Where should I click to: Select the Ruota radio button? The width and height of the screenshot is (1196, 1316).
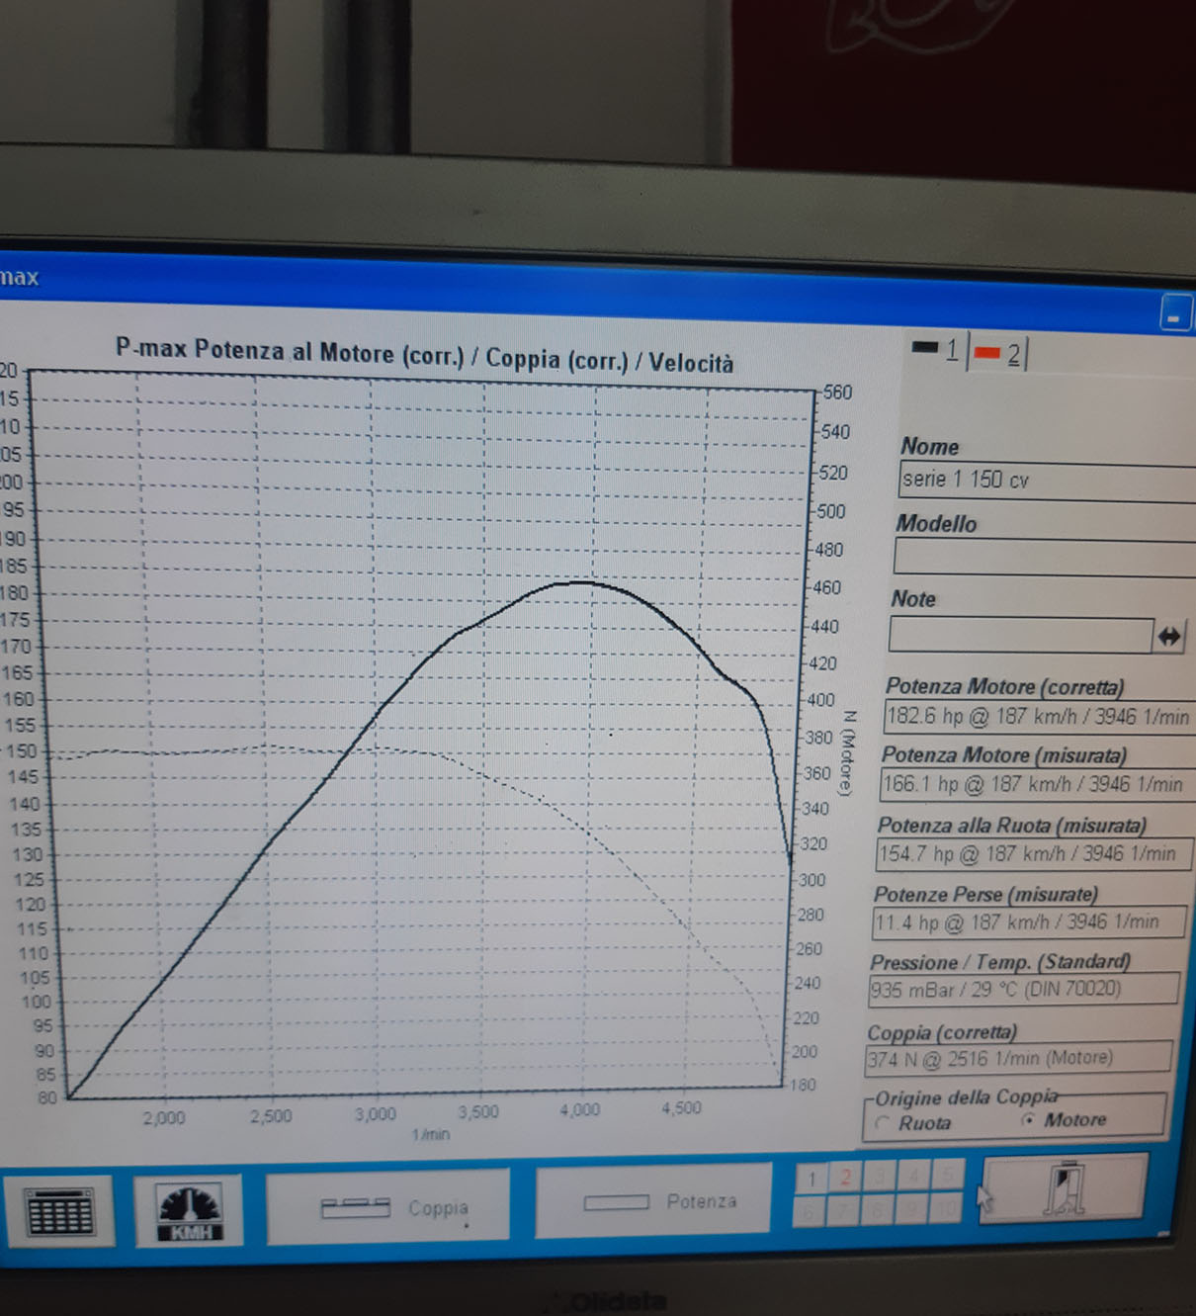click(884, 1123)
